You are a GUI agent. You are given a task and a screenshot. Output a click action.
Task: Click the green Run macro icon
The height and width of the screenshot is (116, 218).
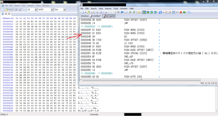[x=184, y=12]
